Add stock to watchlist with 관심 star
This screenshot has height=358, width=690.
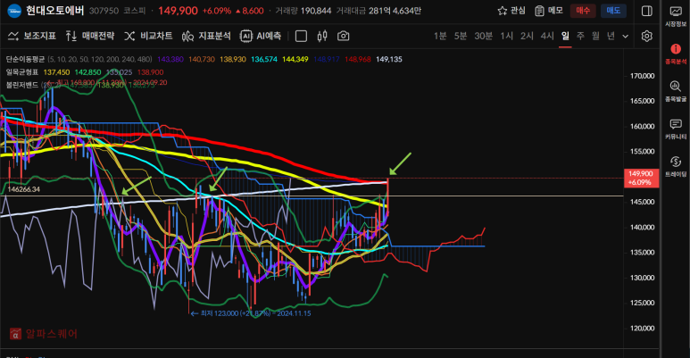(x=511, y=11)
